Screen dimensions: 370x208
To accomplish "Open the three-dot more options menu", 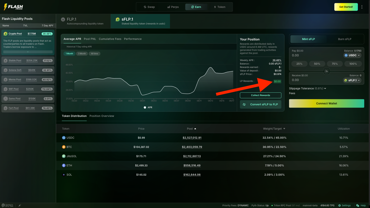I will 362,7.
